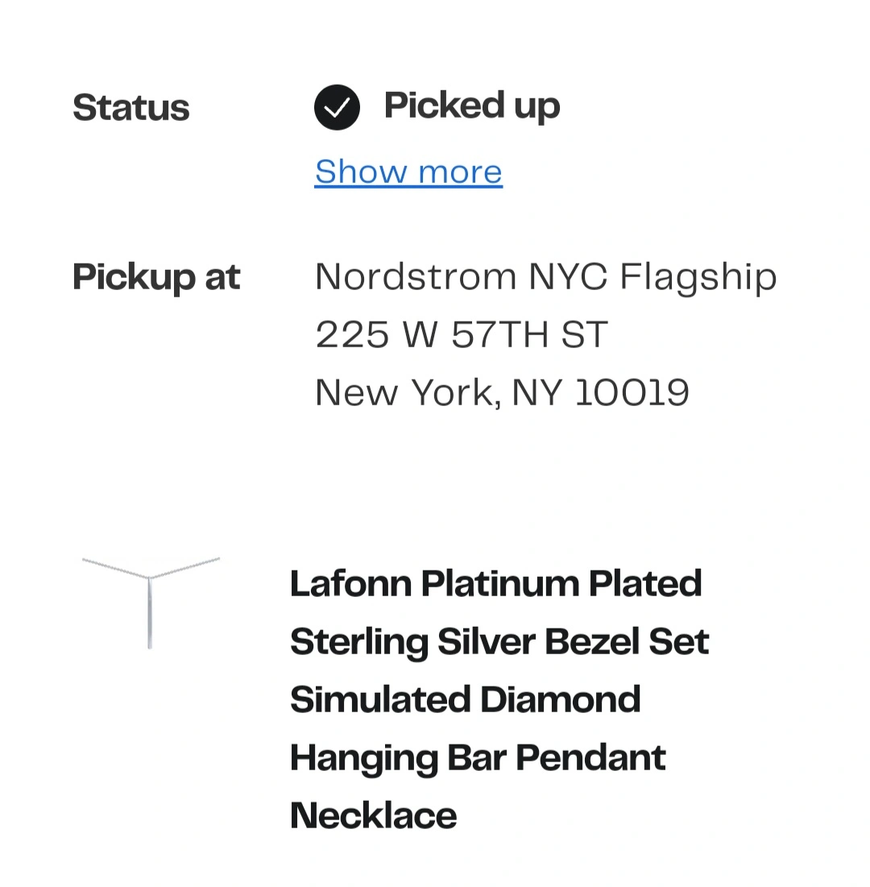Click the 225 W 57TH ST address line
870x887 pixels.
pyautogui.click(x=462, y=334)
